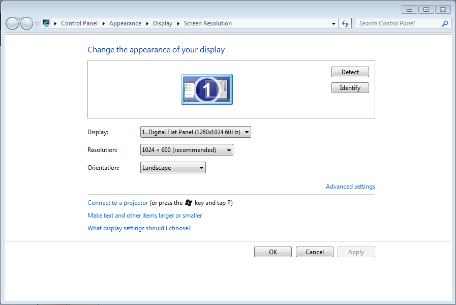Open What display settings should I choose

pos(139,228)
